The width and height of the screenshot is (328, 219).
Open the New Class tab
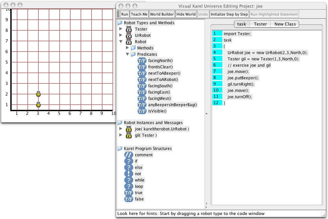[x=285, y=24]
